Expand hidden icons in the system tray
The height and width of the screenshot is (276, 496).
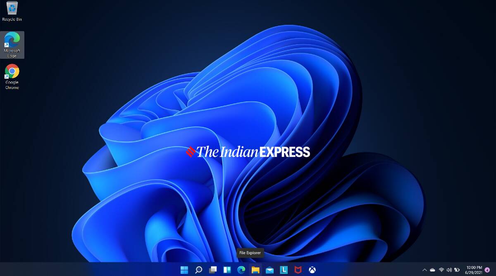click(424, 270)
